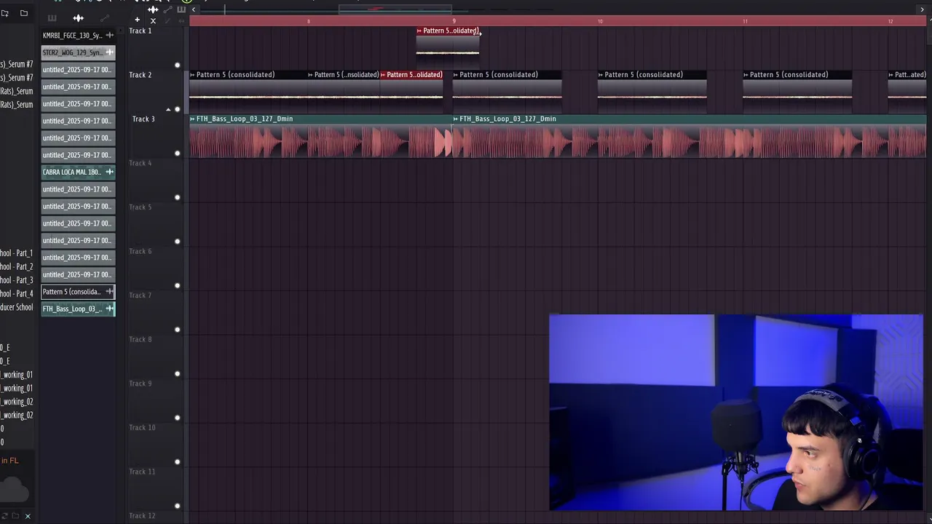Viewport: 932px width, 524px height.
Task: Select Track 10 header label
Action: tap(142, 427)
